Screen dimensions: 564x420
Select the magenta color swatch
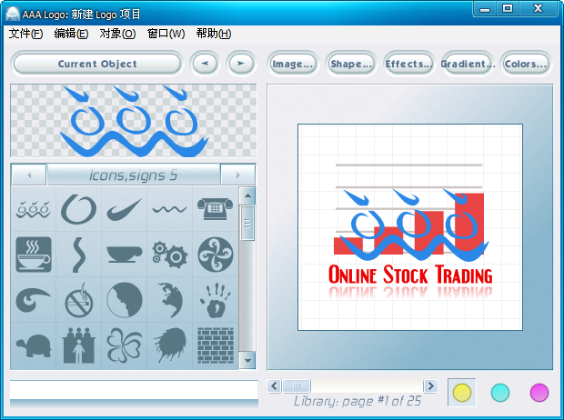tap(539, 393)
